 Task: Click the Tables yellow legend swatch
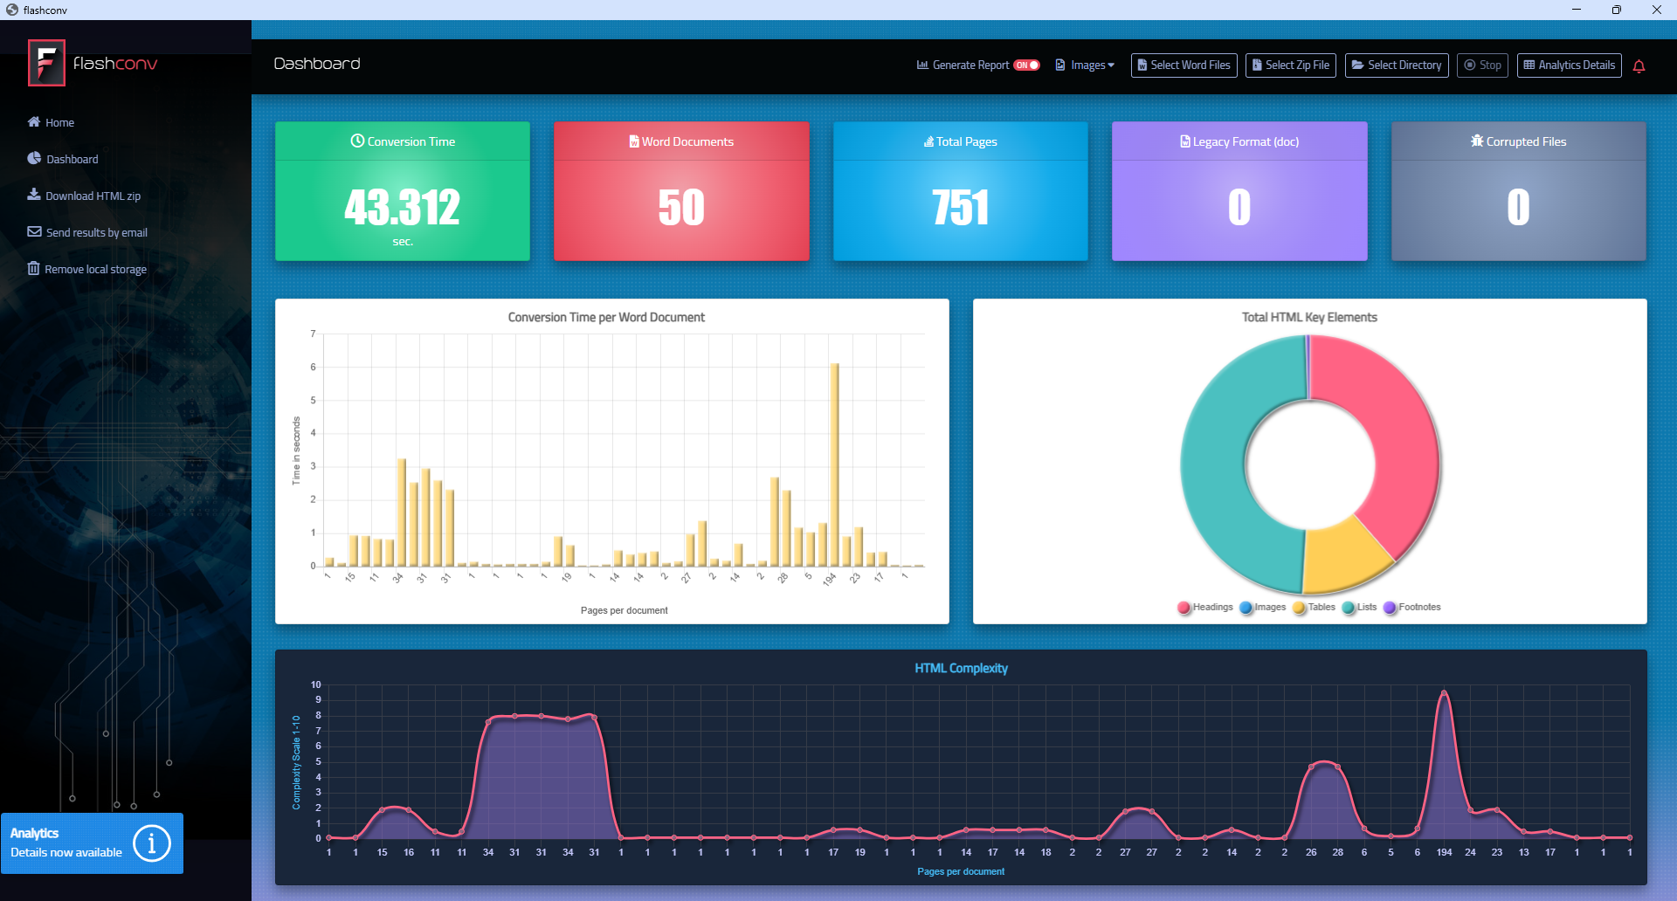click(x=1300, y=608)
